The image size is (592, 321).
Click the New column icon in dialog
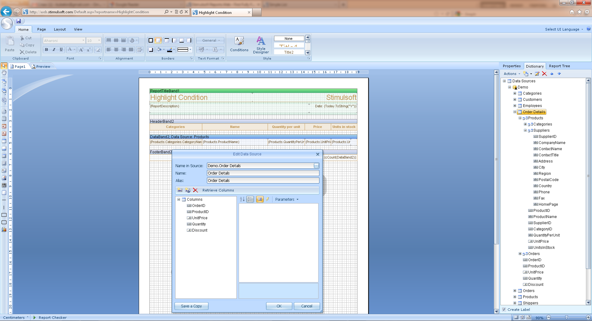(x=180, y=190)
